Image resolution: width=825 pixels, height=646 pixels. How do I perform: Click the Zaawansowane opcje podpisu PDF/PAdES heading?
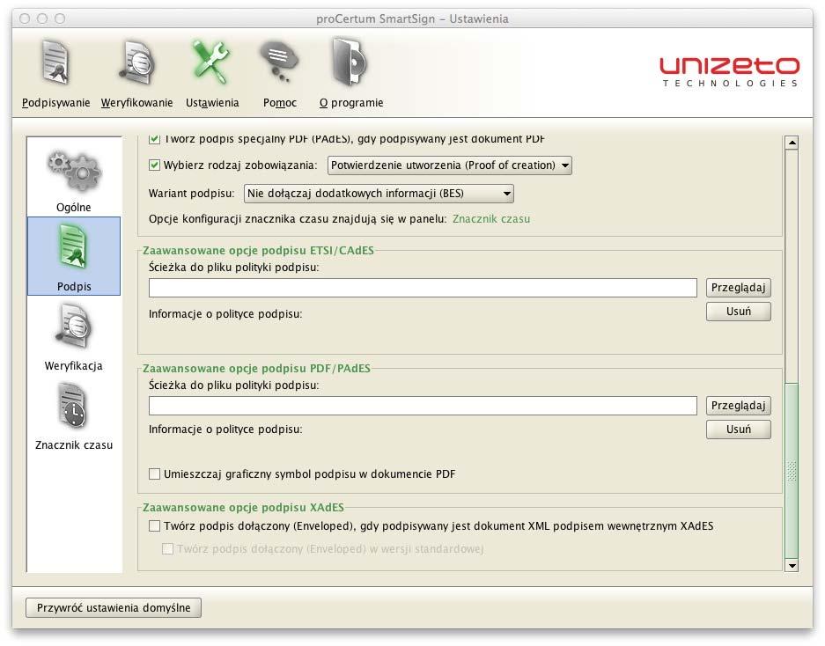(256, 368)
